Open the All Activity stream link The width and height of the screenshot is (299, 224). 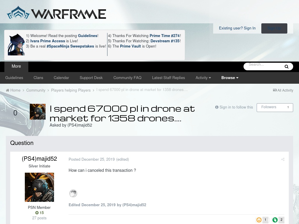click(x=283, y=90)
